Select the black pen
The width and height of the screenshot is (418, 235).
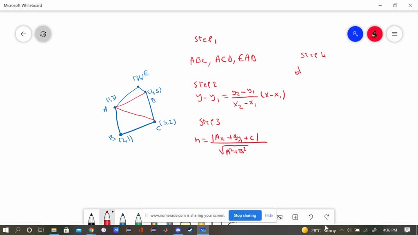tap(91, 218)
